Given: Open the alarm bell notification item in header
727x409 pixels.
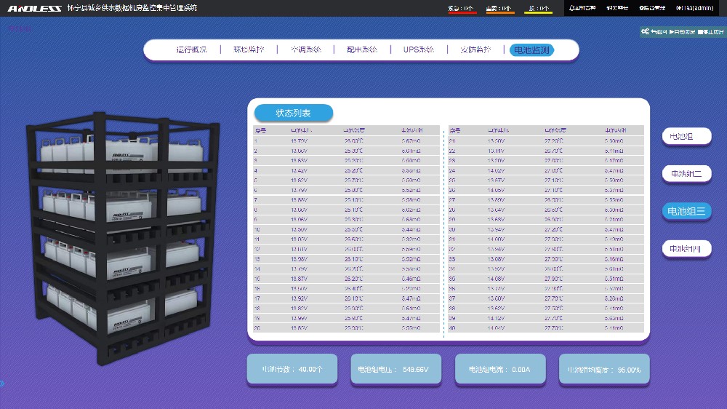Looking at the screenshot, I should coord(582,8).
